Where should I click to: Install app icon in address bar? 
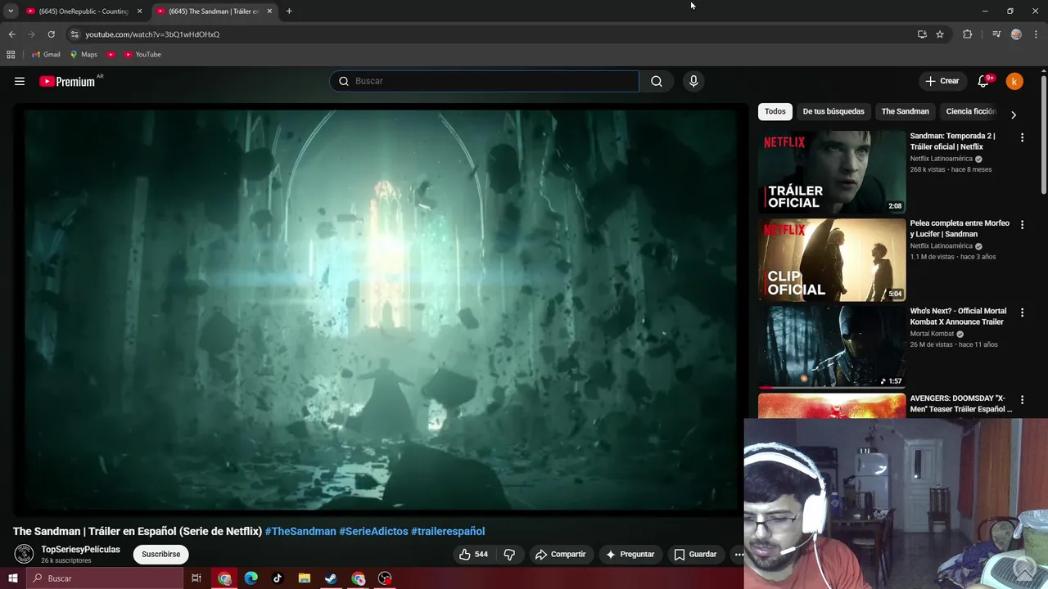[922, 34]
